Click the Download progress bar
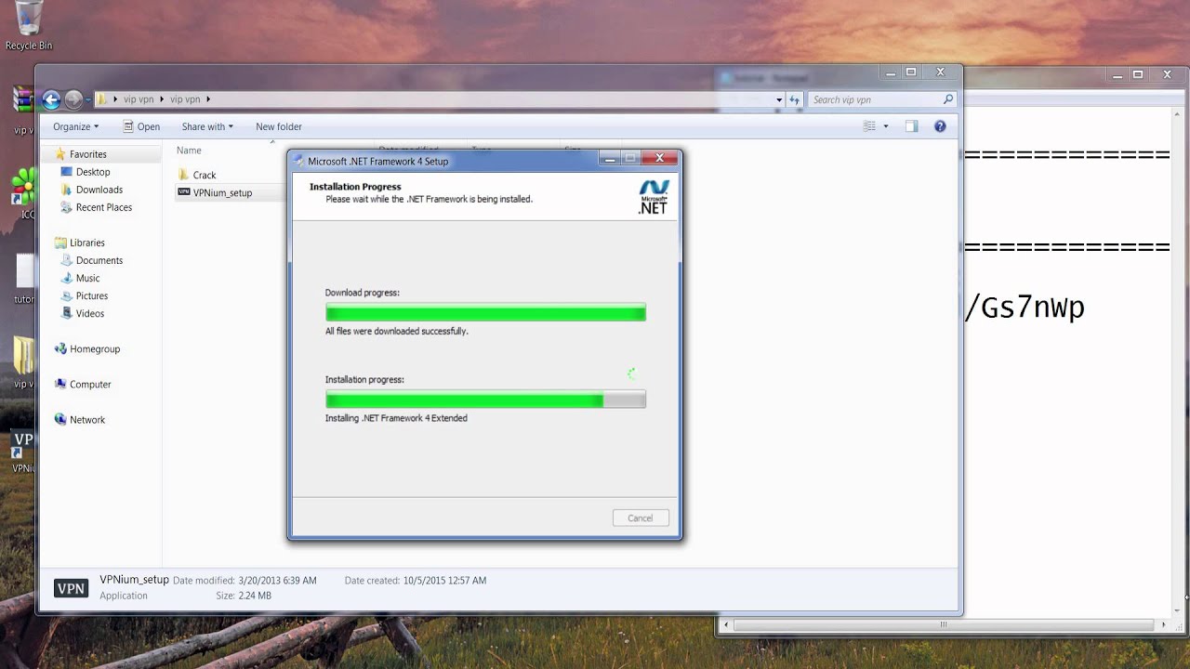This screenshot has width=1190, height=669. click(485, 313)
